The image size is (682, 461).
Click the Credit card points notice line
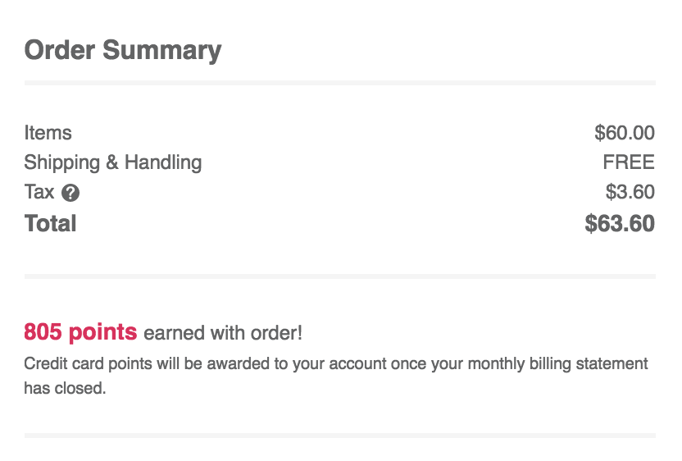tap(336, 364)
